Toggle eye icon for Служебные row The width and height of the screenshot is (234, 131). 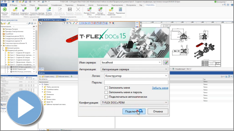click(34, 34)
